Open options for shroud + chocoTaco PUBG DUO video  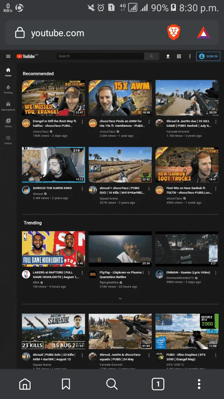tap(149, 189)
